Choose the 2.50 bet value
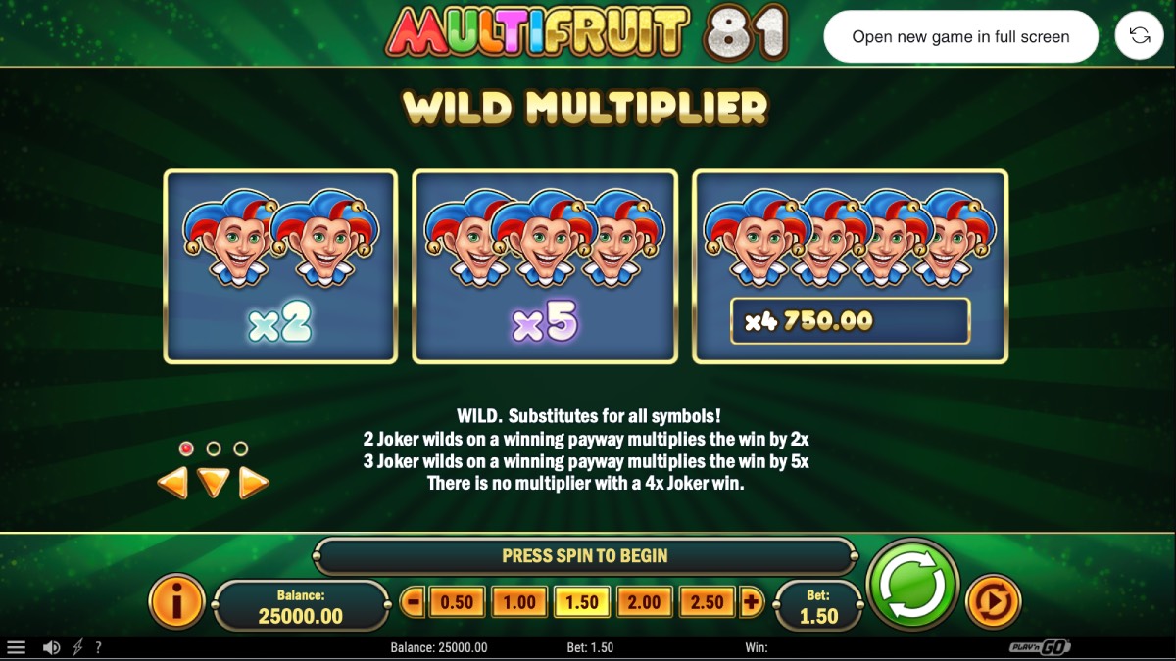Screen dimensions: 1176x661 pos(708,602)
